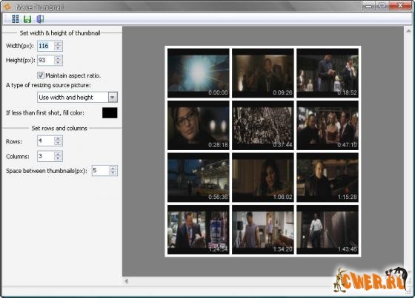
Task: Select the thumbnail at 0:28:18
Action: tap(199, 125)
